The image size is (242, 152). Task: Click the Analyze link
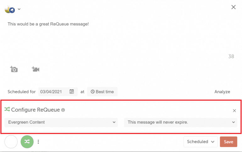222,92
